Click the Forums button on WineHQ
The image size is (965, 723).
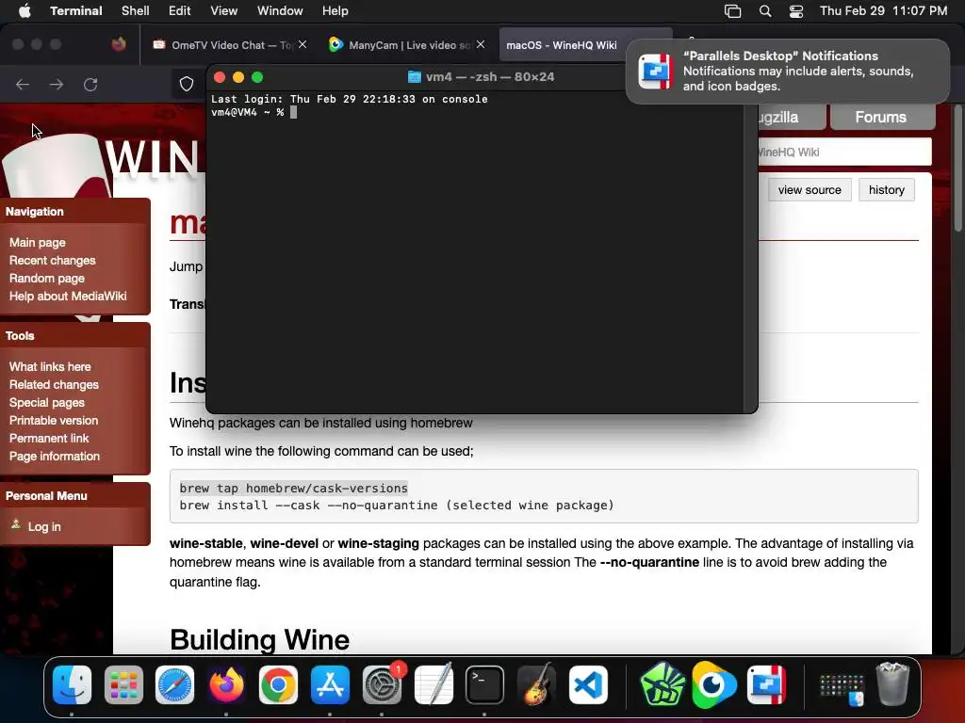coord(882,117)
